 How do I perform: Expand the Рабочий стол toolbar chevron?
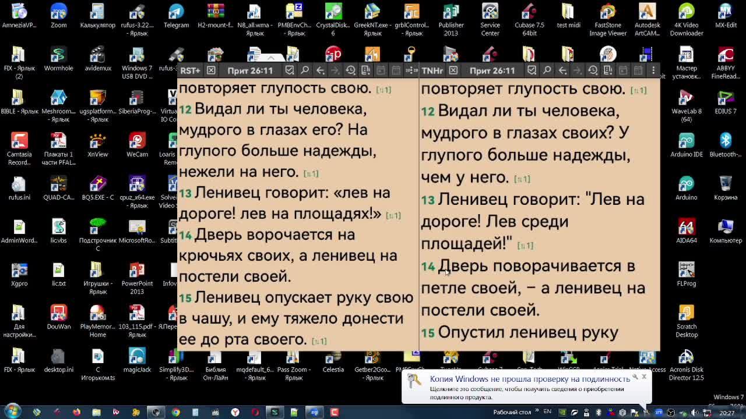(536, 412)
